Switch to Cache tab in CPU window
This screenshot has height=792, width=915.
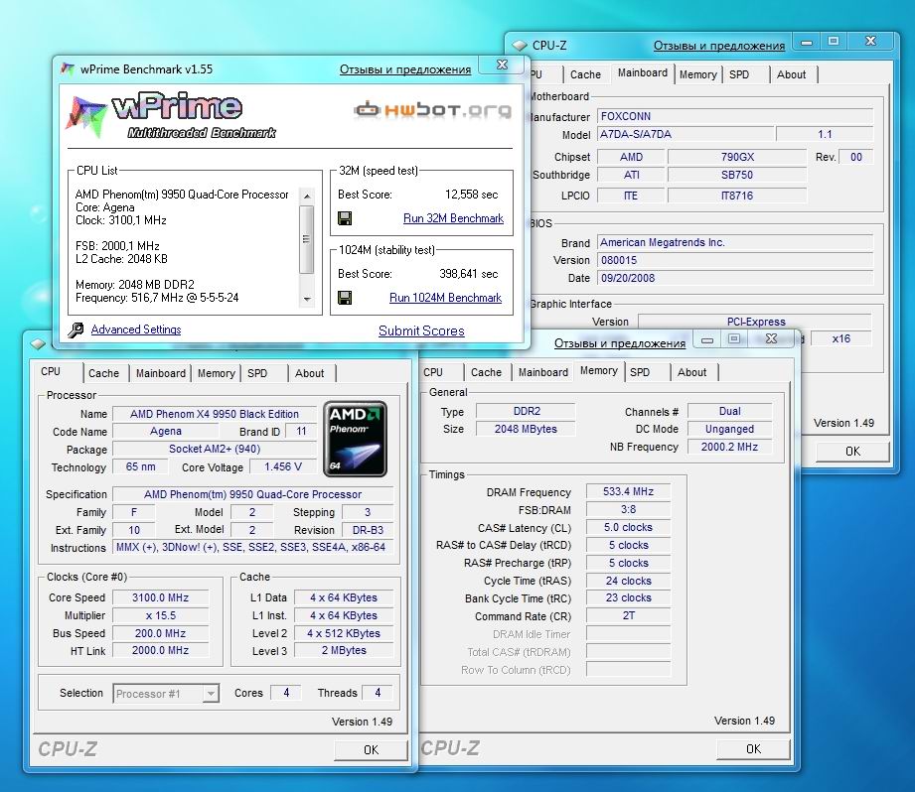[104, 373]
